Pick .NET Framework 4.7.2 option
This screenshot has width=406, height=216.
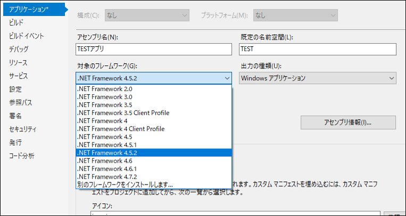154,177
